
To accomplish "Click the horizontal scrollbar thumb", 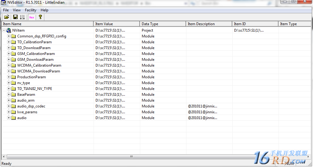I will pos(132,157).
